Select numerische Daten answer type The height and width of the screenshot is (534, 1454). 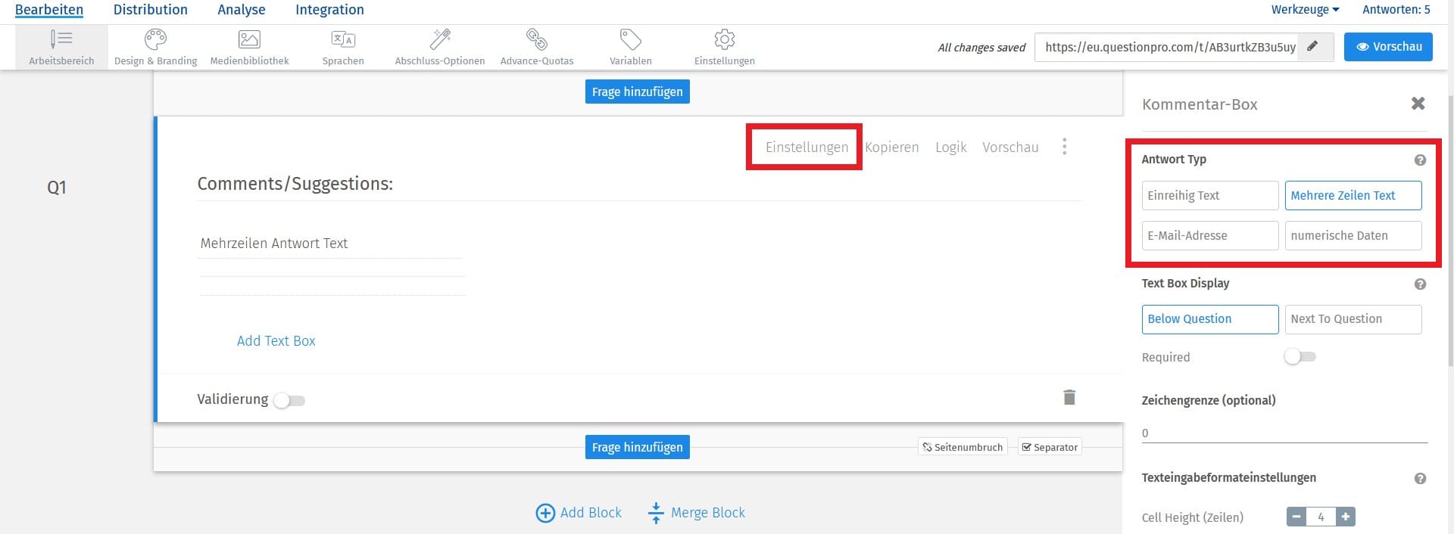pos(1353,235)
